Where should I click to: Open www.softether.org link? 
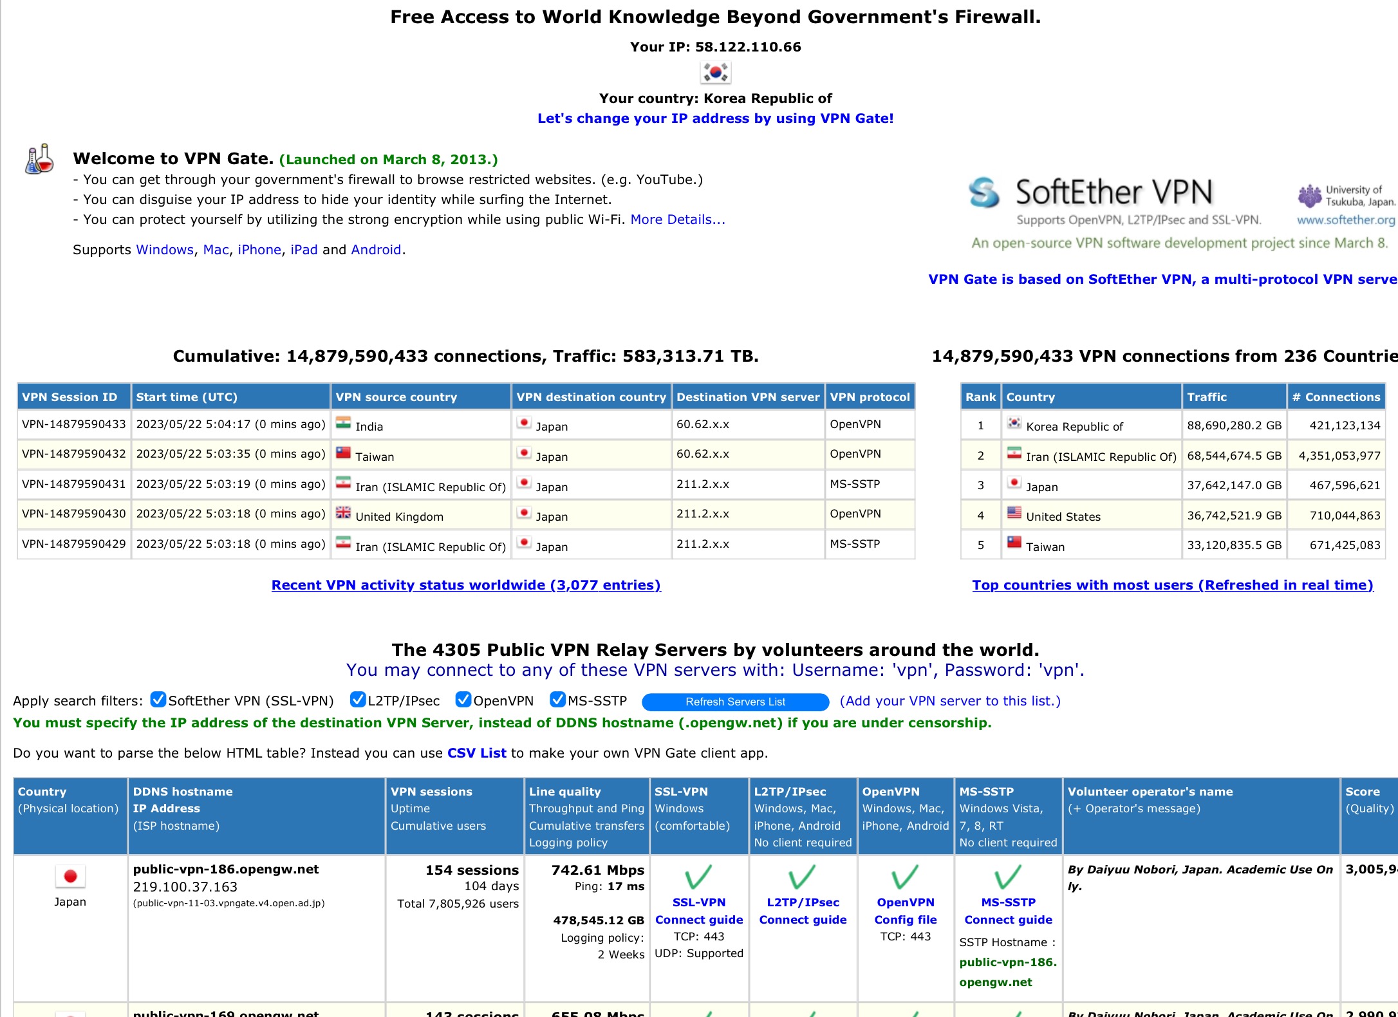click(1346, 220)
